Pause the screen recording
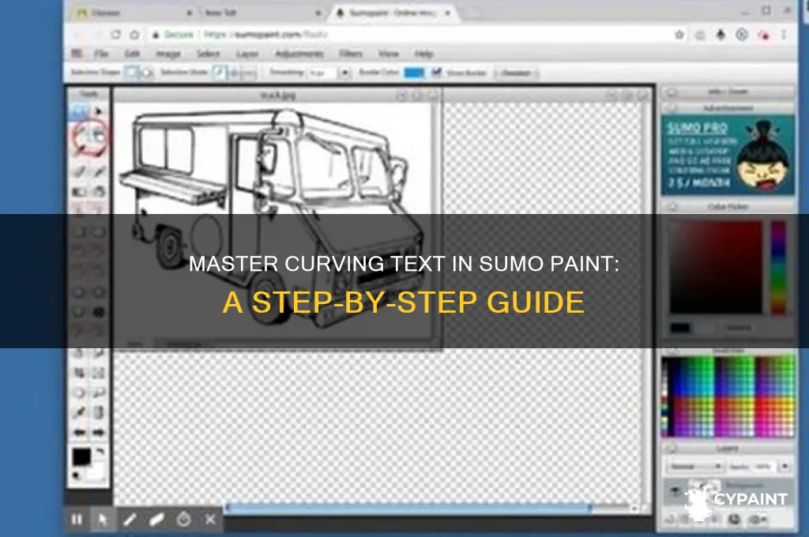 [77, 519]
